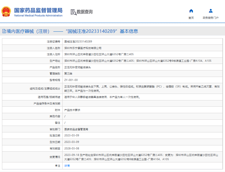Viewport: 225px width, 172px height.
Task: Select model value ZY-001-00
Action: point(71,80)
